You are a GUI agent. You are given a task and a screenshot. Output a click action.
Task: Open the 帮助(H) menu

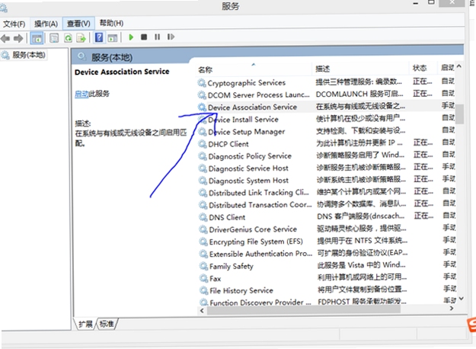click(111, 23)
